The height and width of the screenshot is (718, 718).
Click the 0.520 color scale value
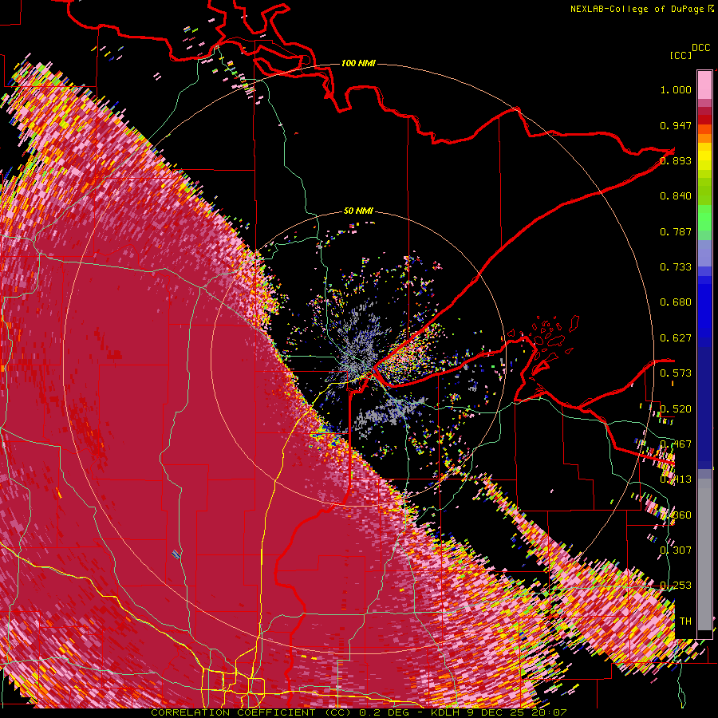pos(676,409)
